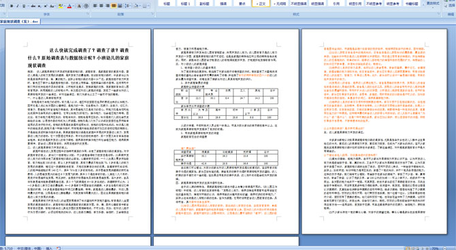Image resolution: width=456 pixels, height=250 pixels.
Task: Click the 更改样式 change styles button
Action: [433, 3]
